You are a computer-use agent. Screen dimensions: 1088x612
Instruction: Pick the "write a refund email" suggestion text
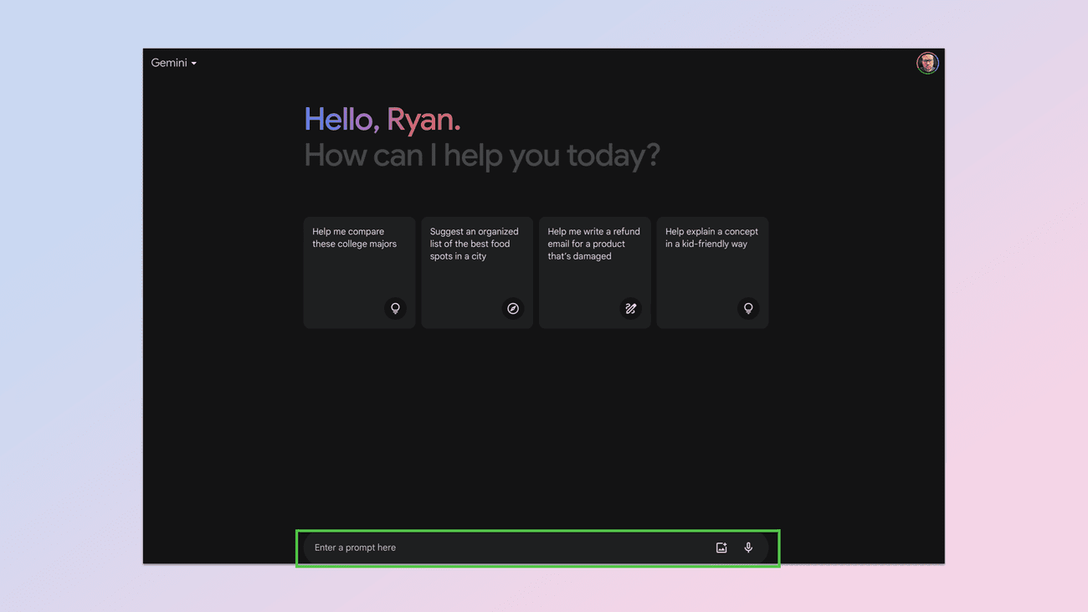coord(593,244)
